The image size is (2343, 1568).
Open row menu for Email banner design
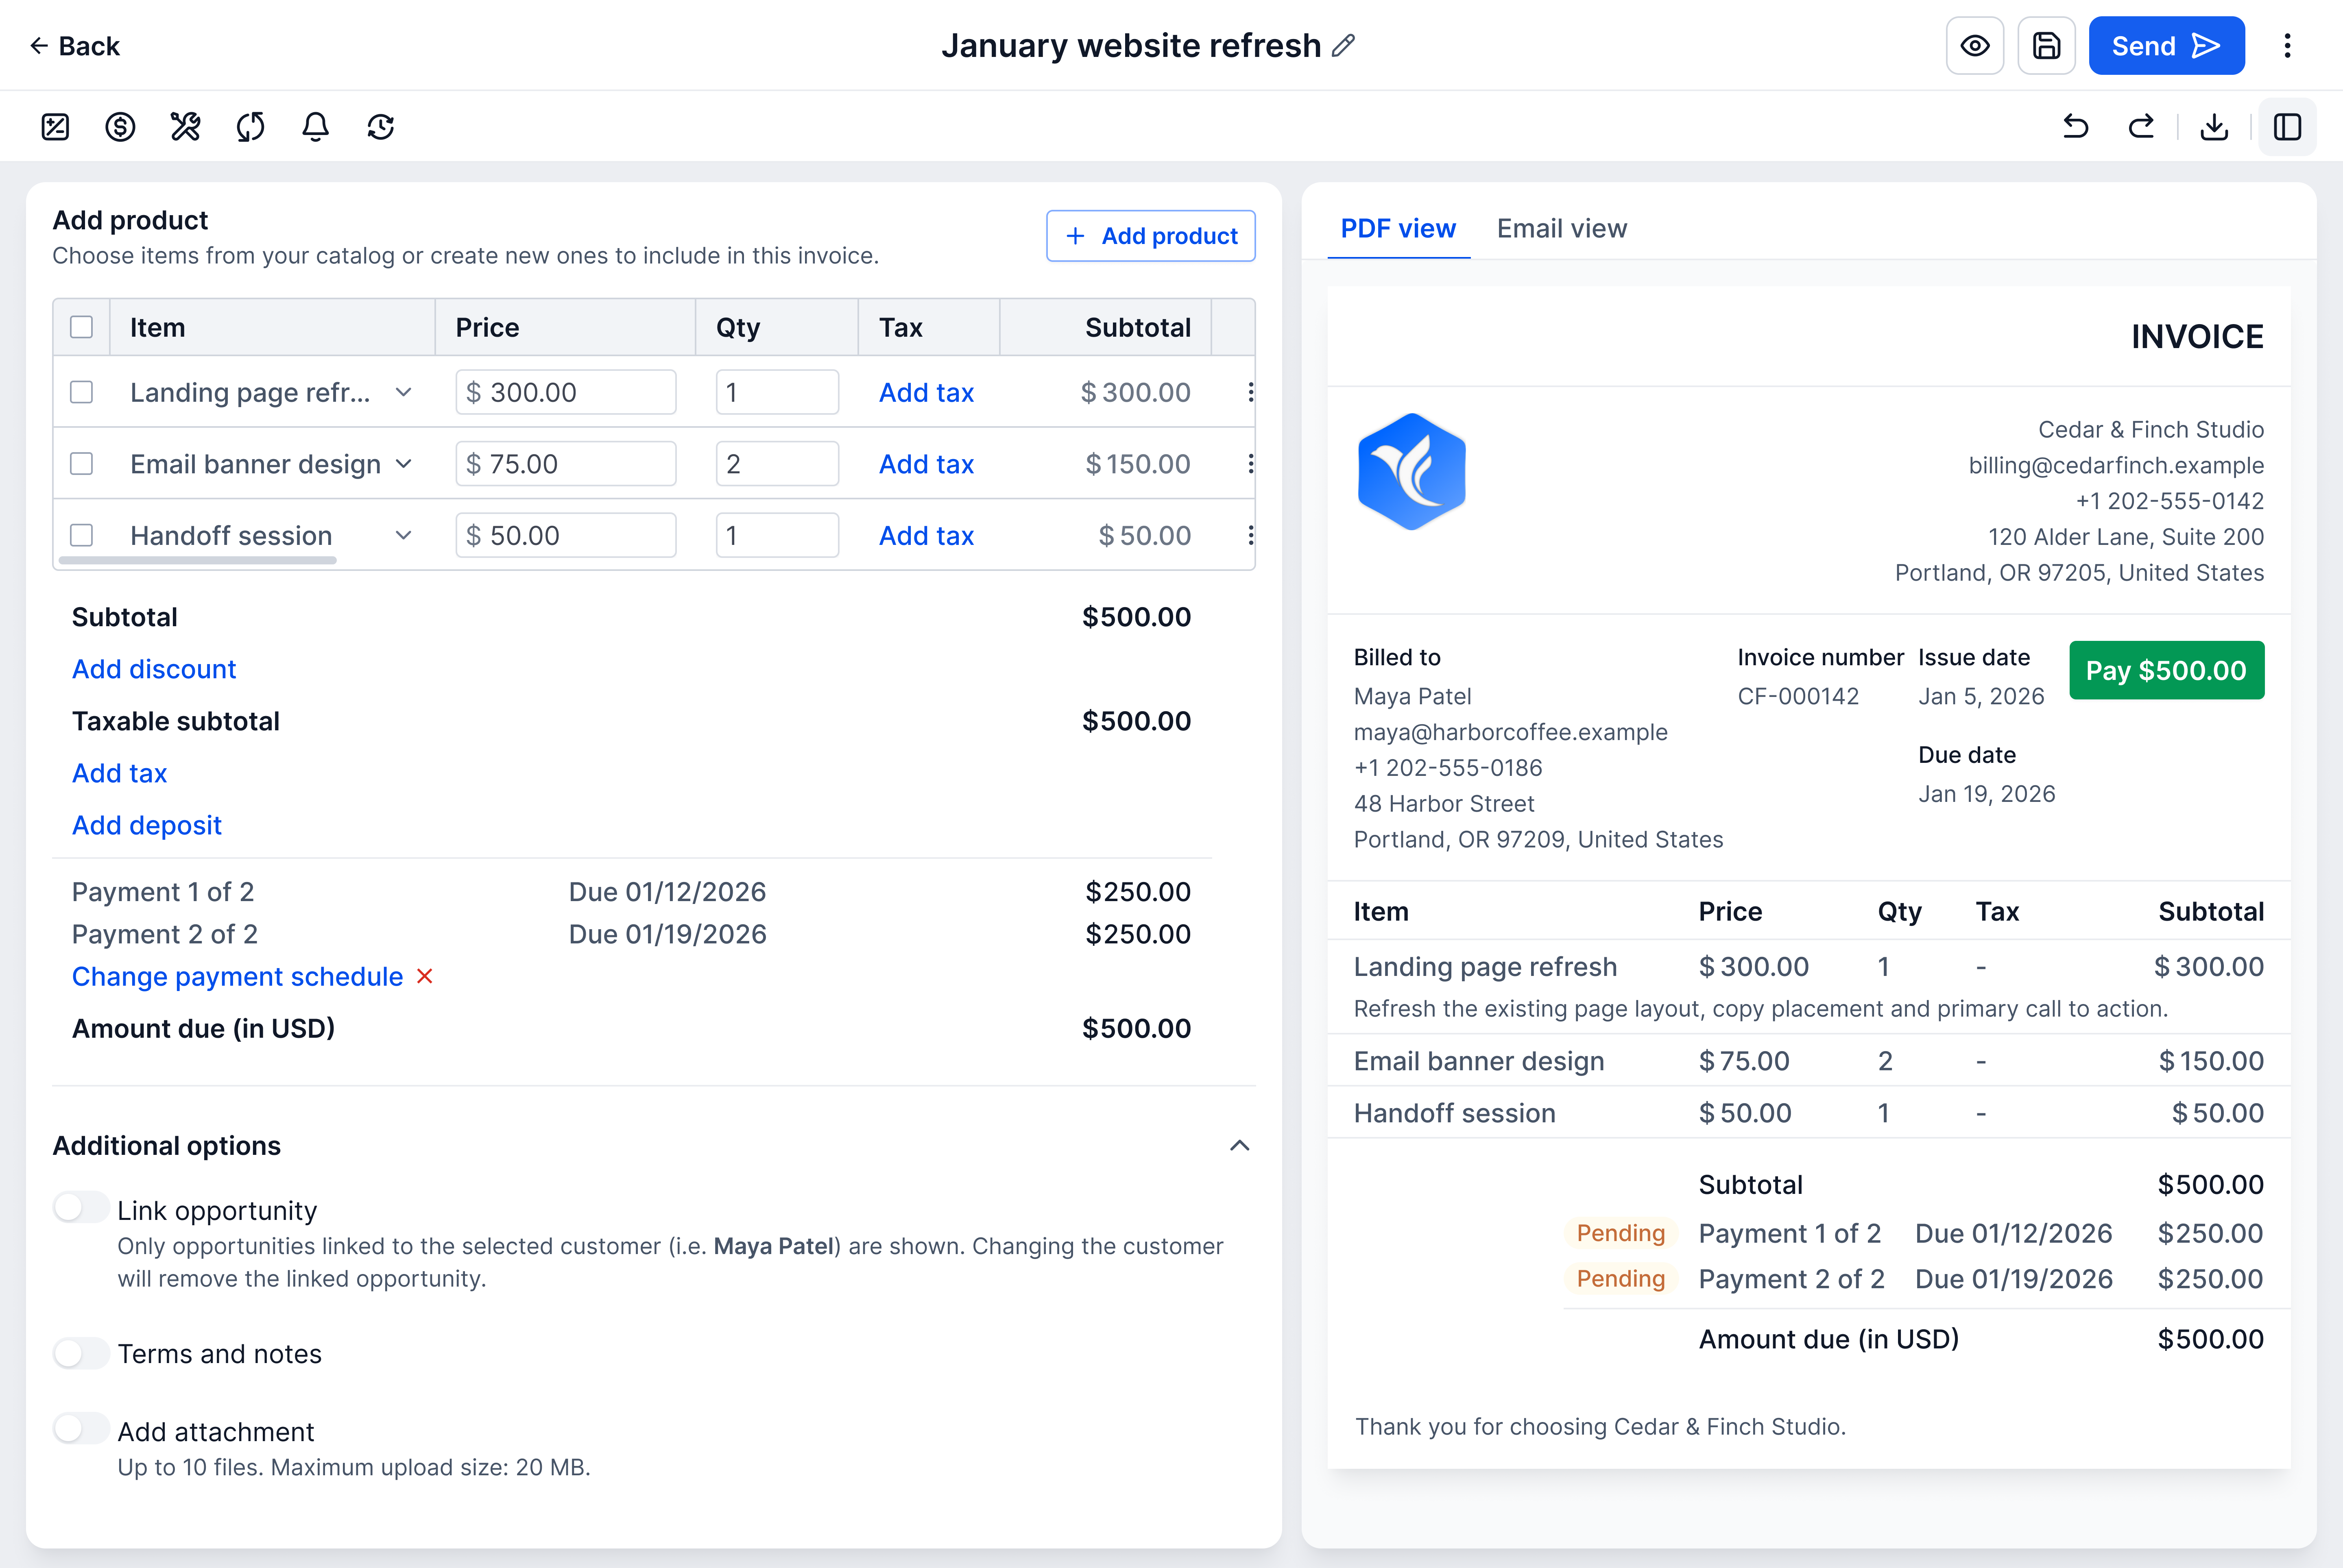point(1250,464)
